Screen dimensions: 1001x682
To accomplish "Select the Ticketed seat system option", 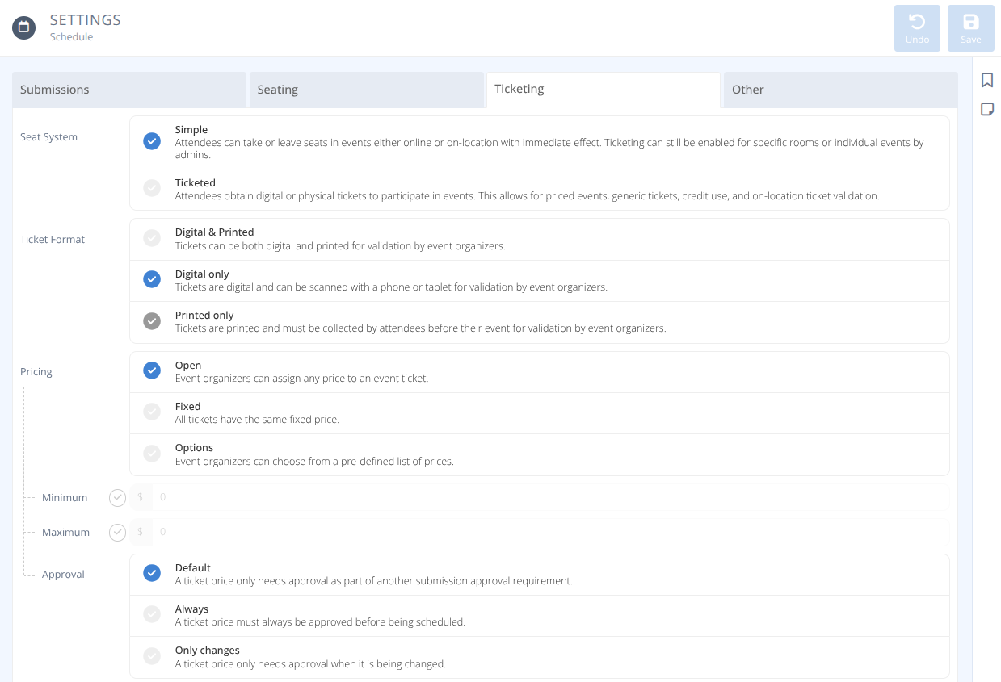I will click(152, 187).
